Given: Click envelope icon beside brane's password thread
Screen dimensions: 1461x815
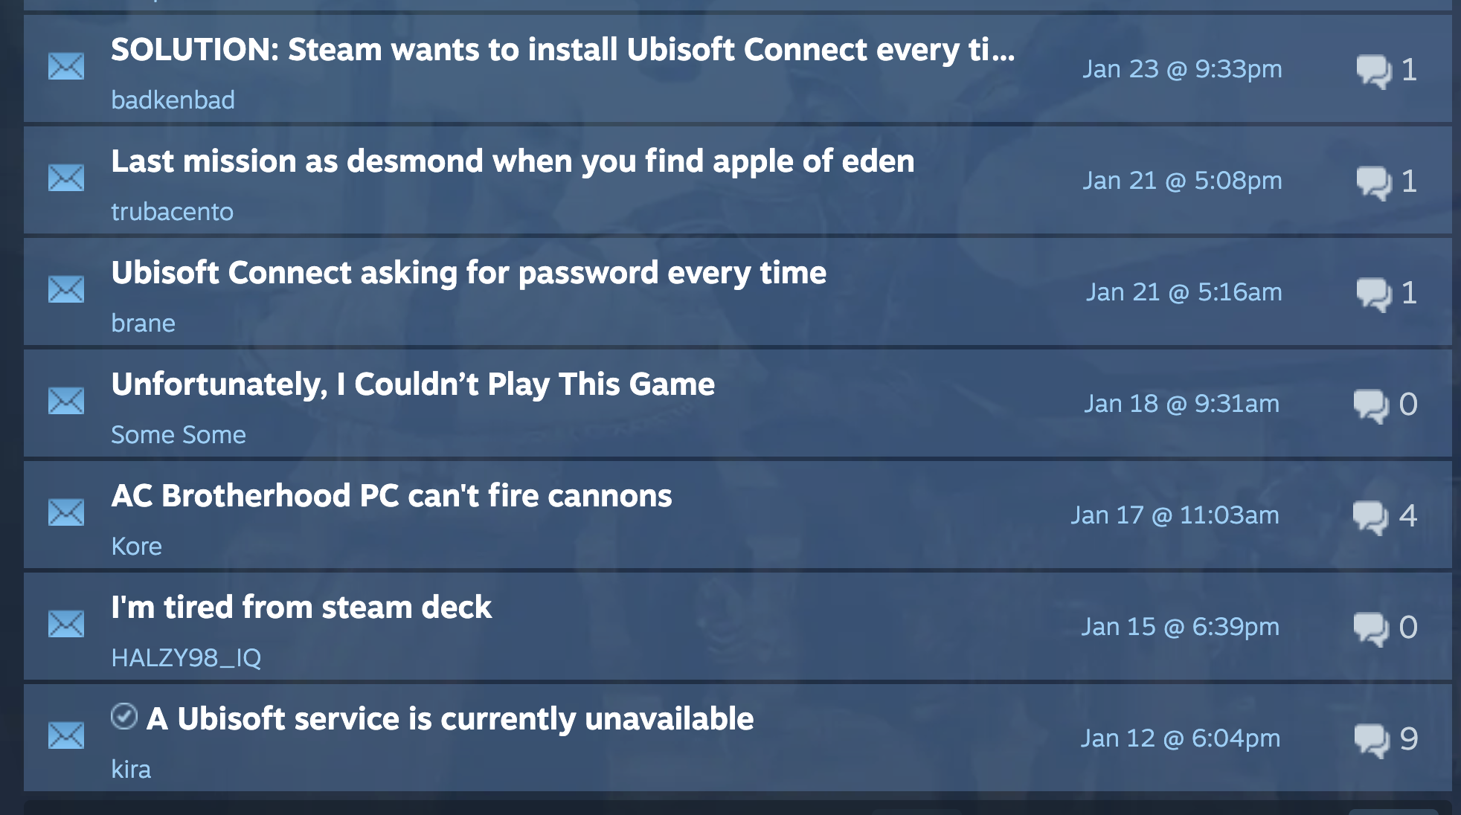Looking at the screenshot, I should point(66,290).
